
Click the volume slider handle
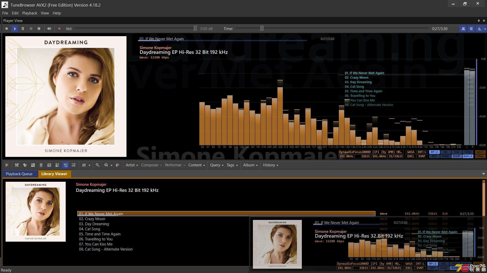click(x=195, y=29)
